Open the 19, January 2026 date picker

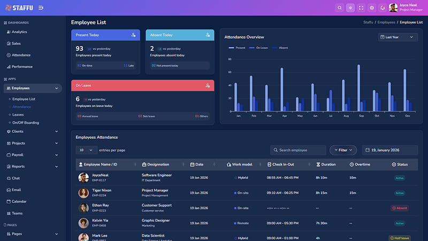[x=390, y=150]
